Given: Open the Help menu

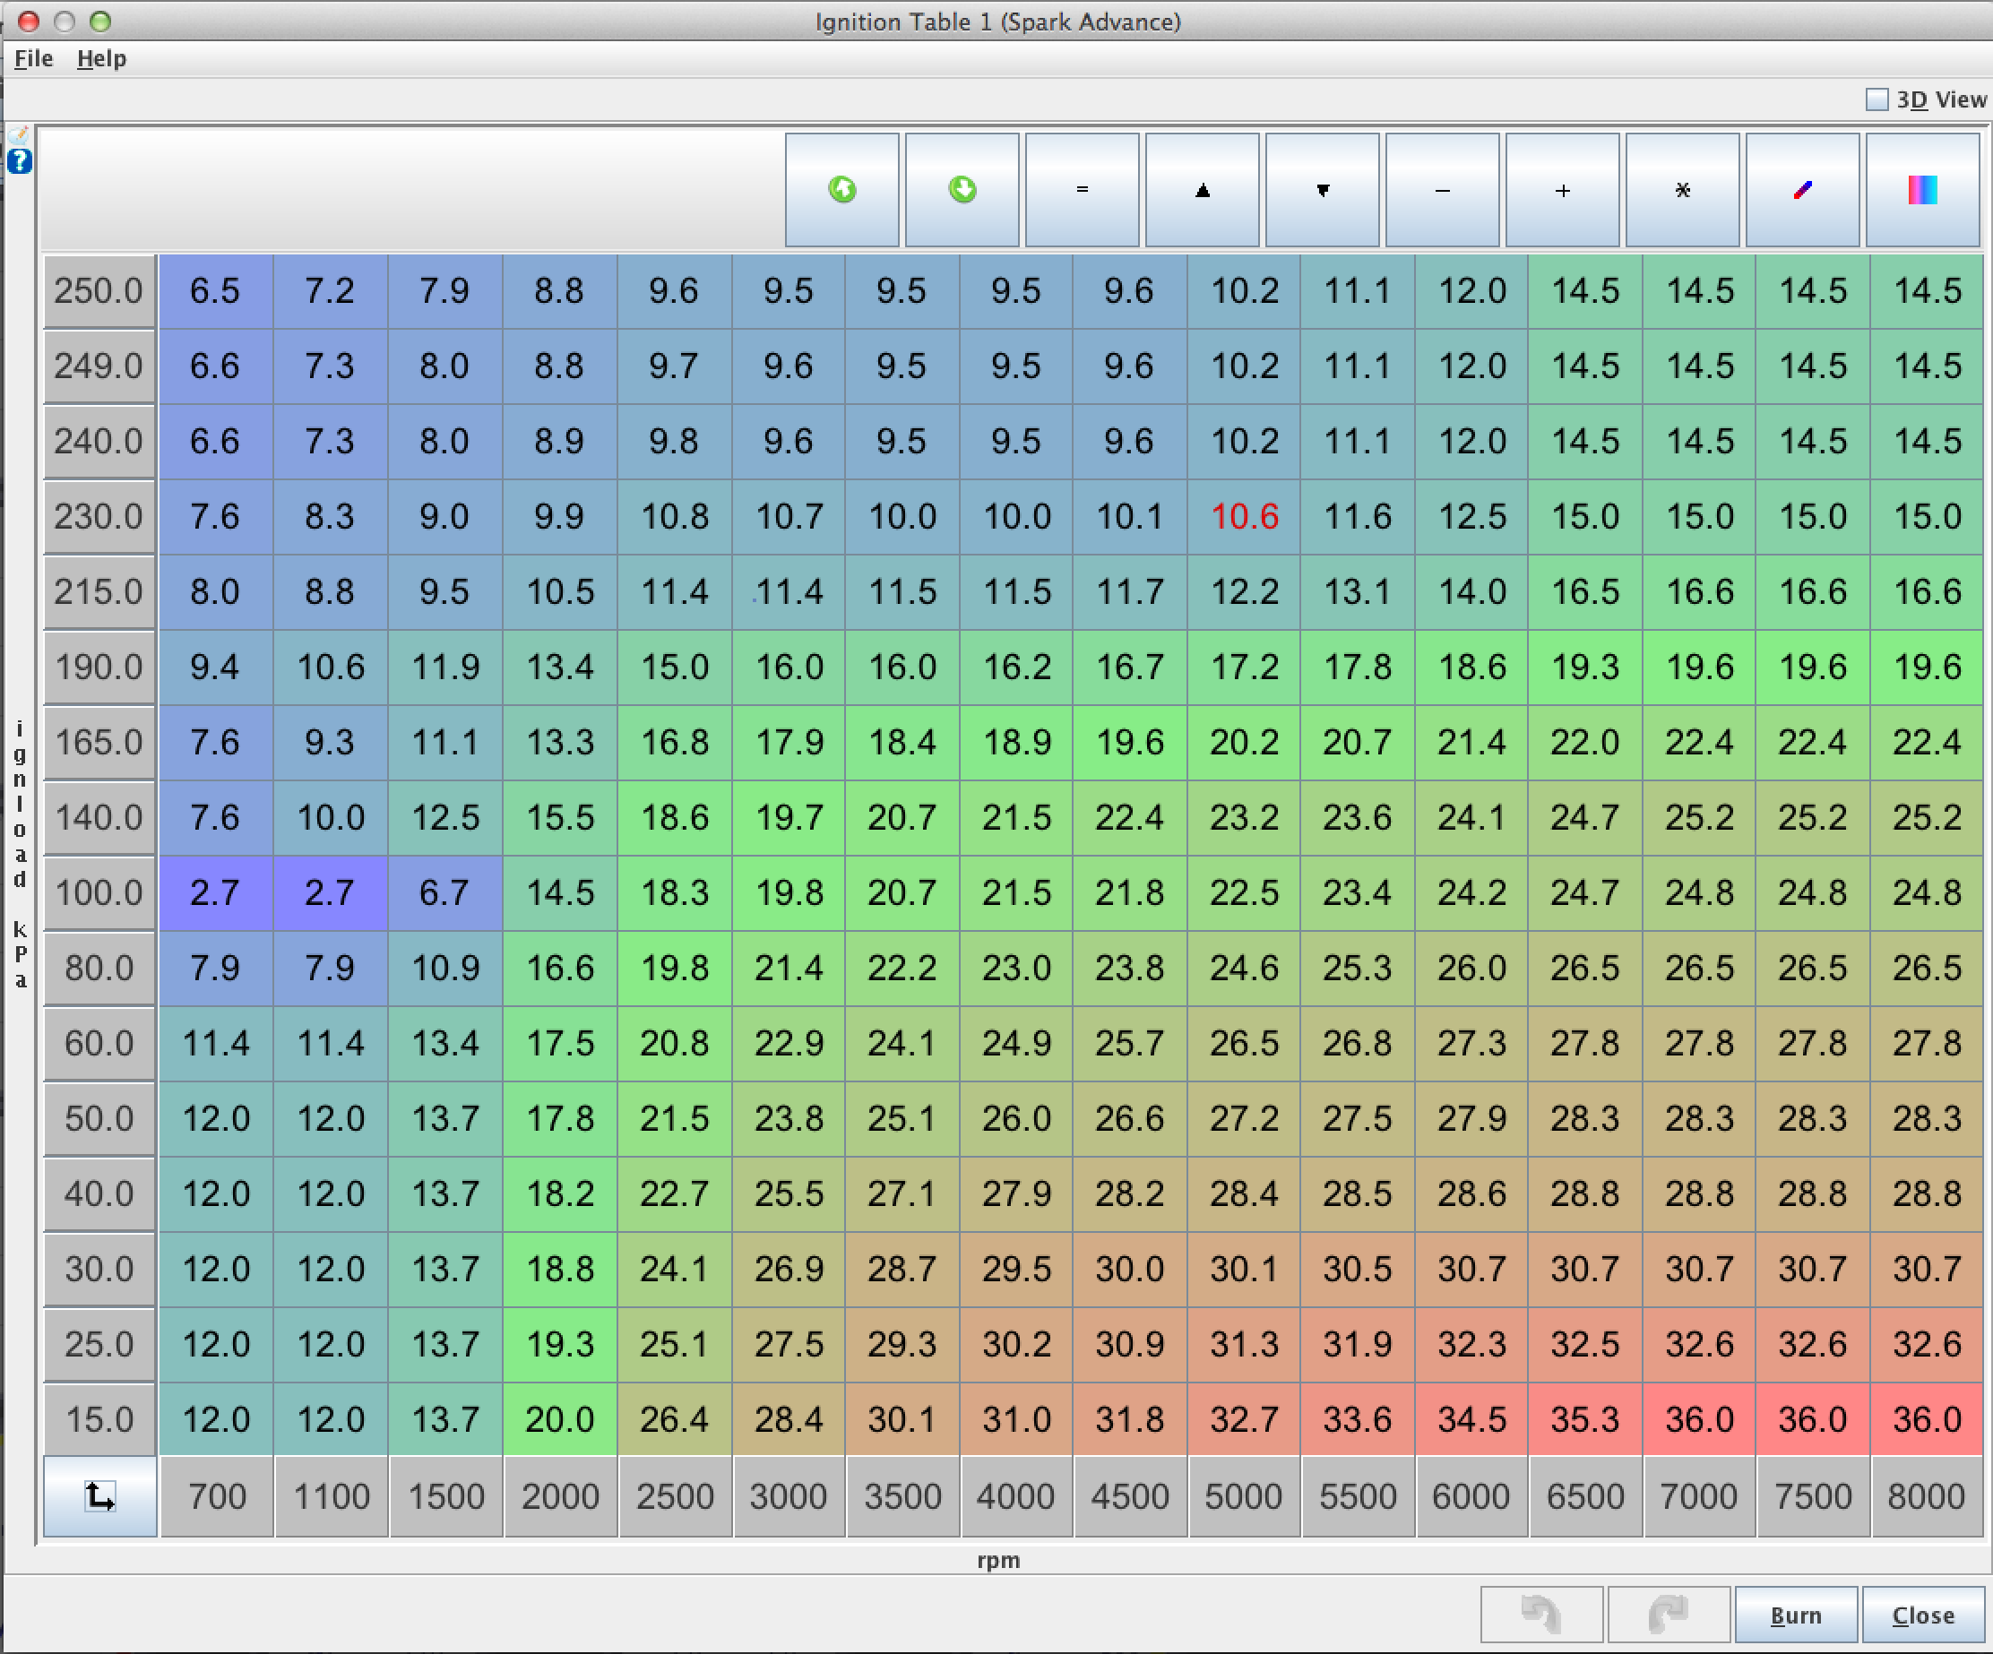Looking at the screenshot, I should [x=101, y=59].
